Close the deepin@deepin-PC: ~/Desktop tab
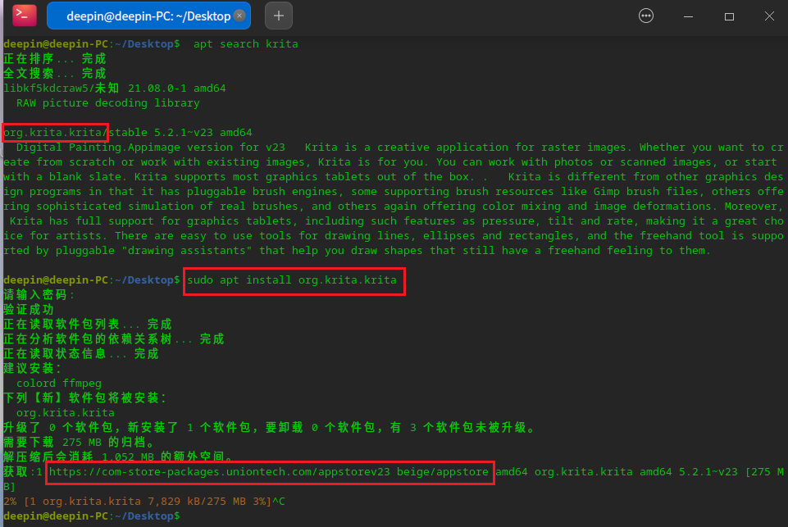 pos(239,16)
